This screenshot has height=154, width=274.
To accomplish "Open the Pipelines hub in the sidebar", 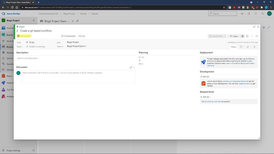I will point(7,83).
